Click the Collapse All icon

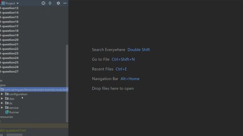50,3
